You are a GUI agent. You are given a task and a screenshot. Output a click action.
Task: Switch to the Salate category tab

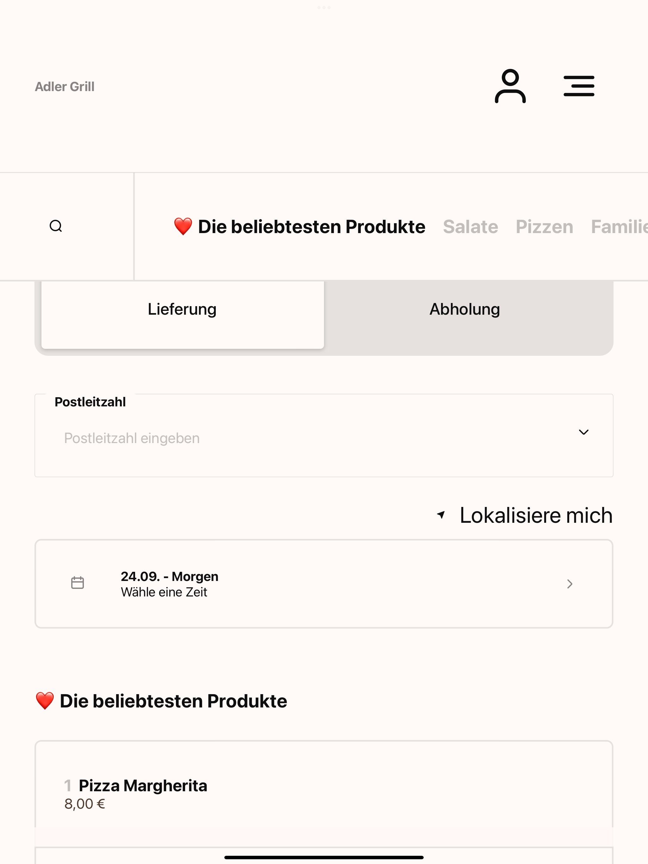tap(470, 227)
